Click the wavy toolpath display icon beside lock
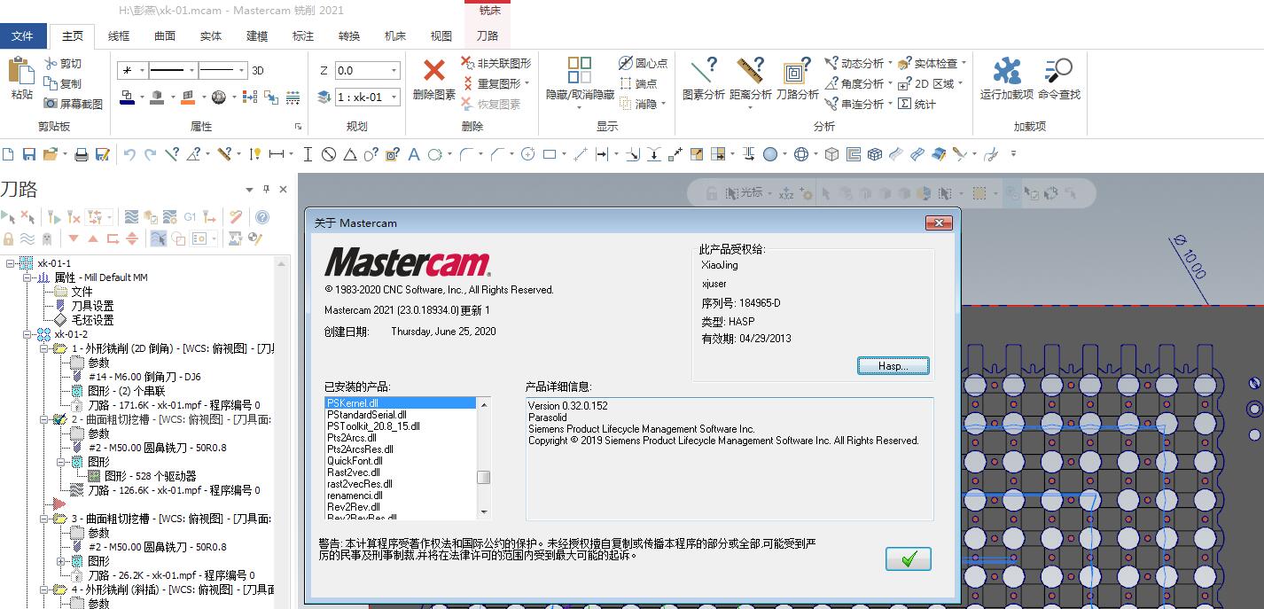 [x=27, y=238]
